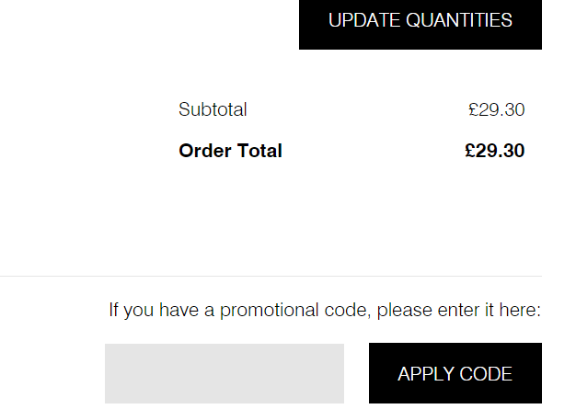Select the bold Order Total amount £29.30
Viewport: 576px width, 409px height.
(494, 151)
